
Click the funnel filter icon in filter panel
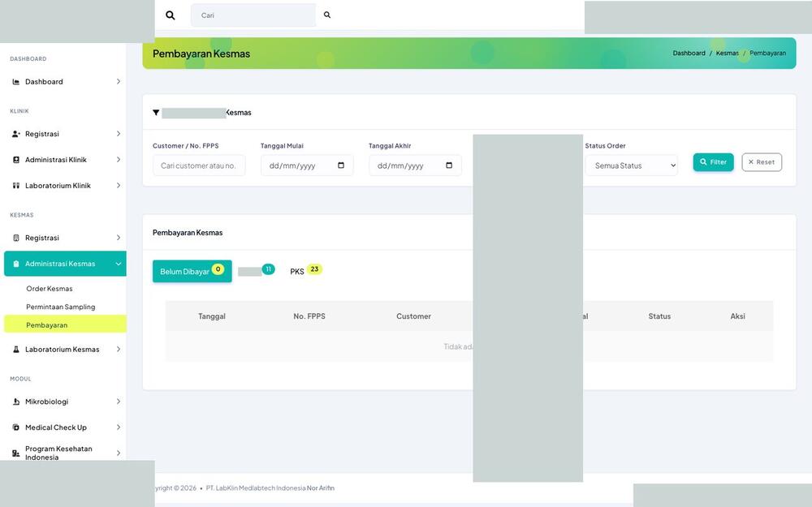156,113
